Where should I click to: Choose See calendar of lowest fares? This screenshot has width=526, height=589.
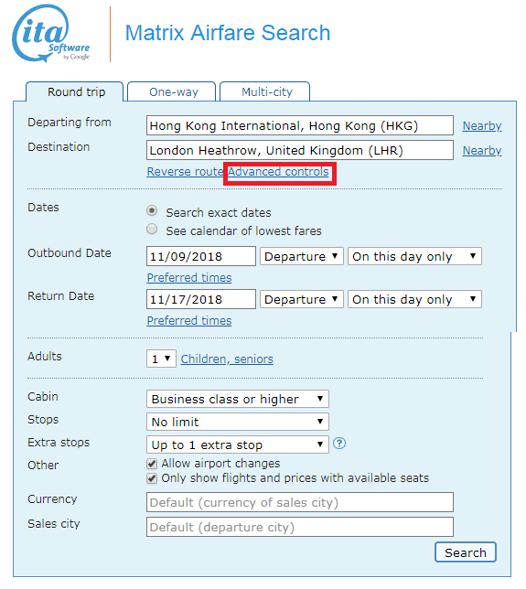tap(152, 230)
